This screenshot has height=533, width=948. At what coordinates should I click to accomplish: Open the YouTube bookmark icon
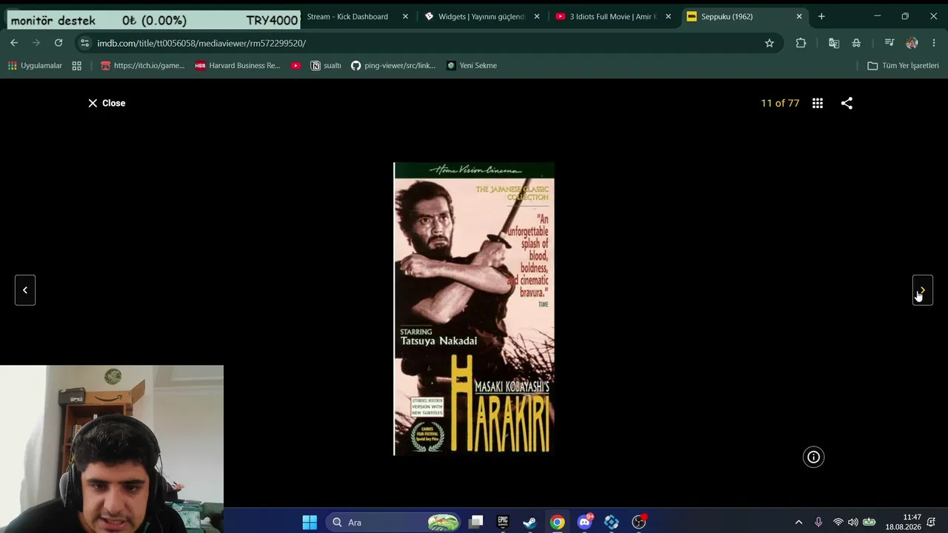296,66
